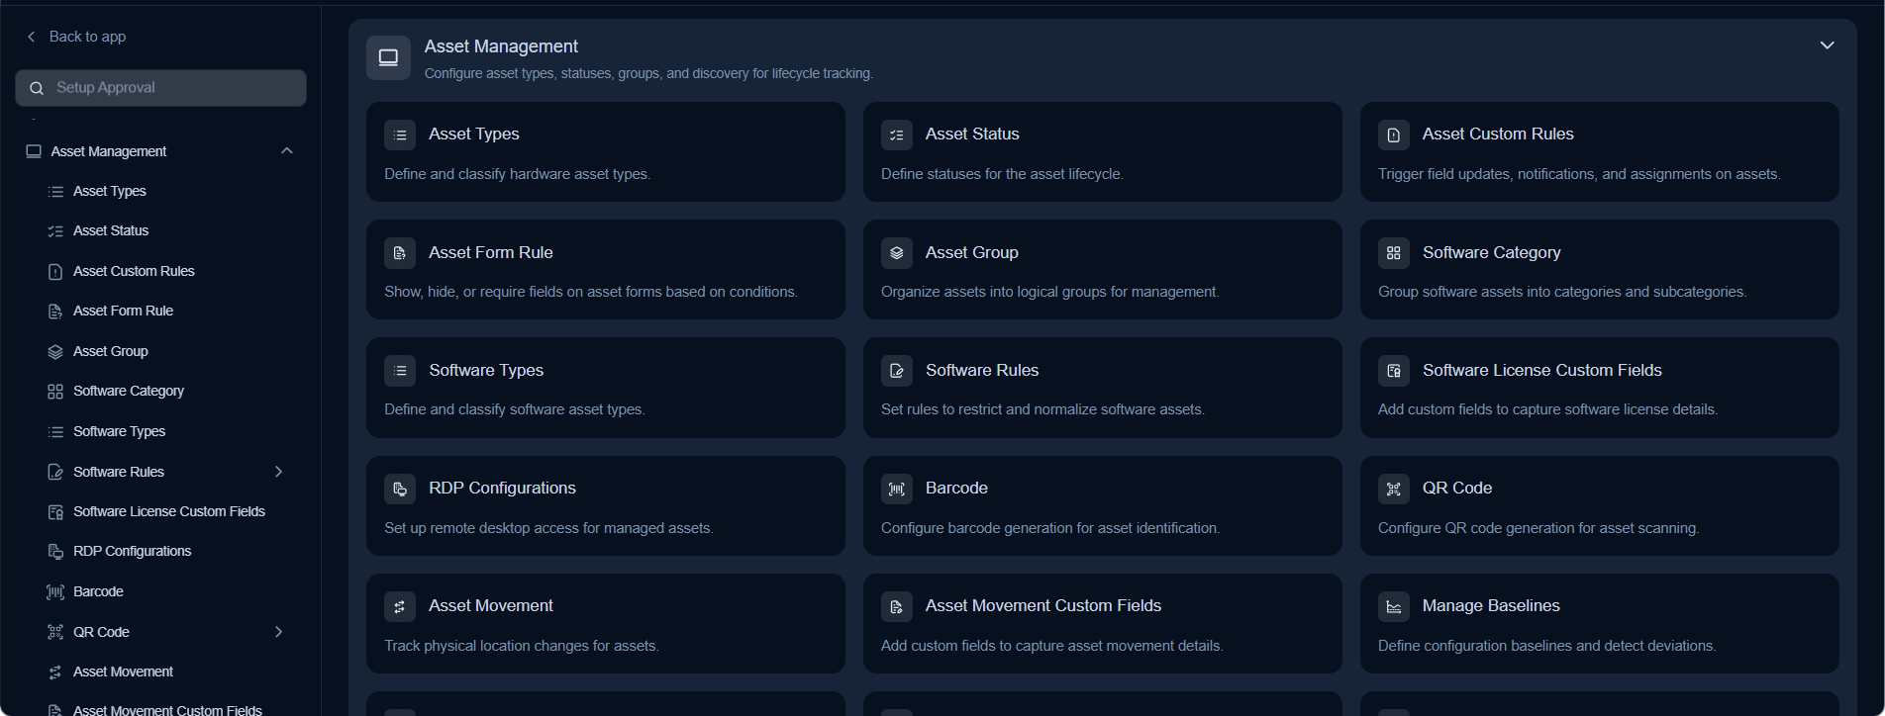The width and height of the screenshot is (1885, 716).
Task: Open the Asset Status card title
Action: coord(972,134)
